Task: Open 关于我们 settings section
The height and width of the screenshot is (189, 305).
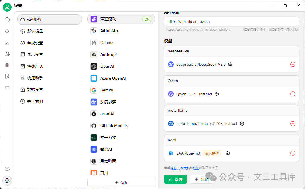Action: tap(50, 101)
